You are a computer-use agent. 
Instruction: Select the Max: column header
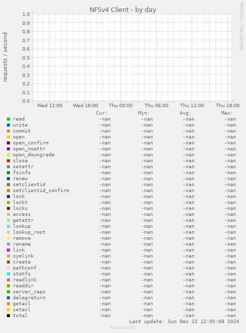[x=227, y=113]
